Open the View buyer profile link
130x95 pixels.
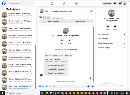[72, 49]
